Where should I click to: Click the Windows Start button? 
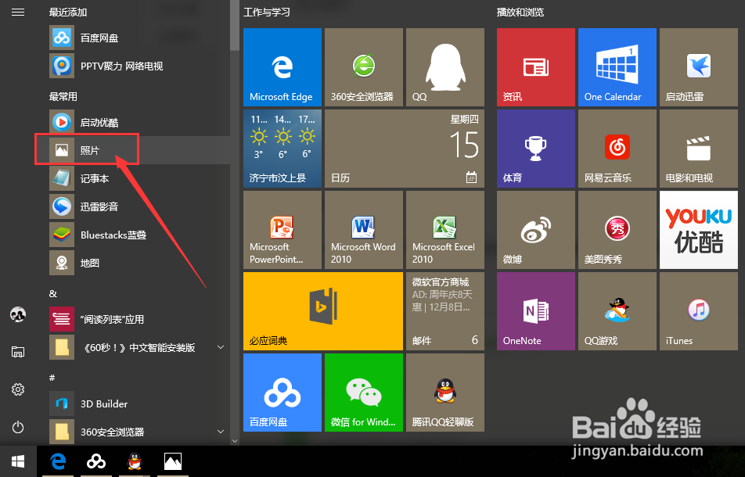tap(18, 461)
